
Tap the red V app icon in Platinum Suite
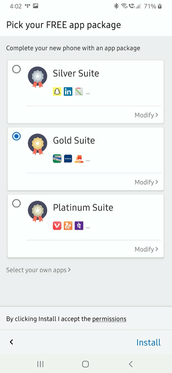[57, 226]
